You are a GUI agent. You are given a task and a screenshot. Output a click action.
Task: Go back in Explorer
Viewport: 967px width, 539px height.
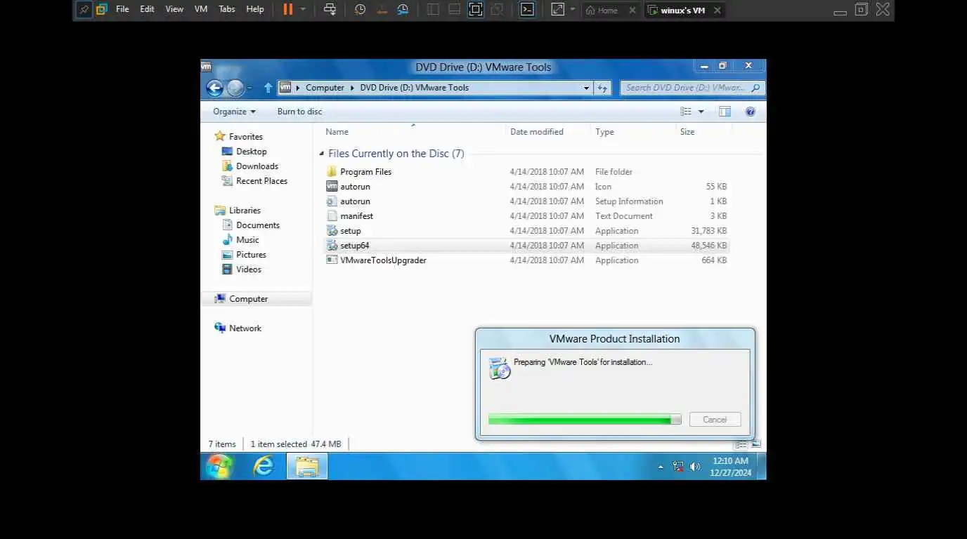pos(215,88)
